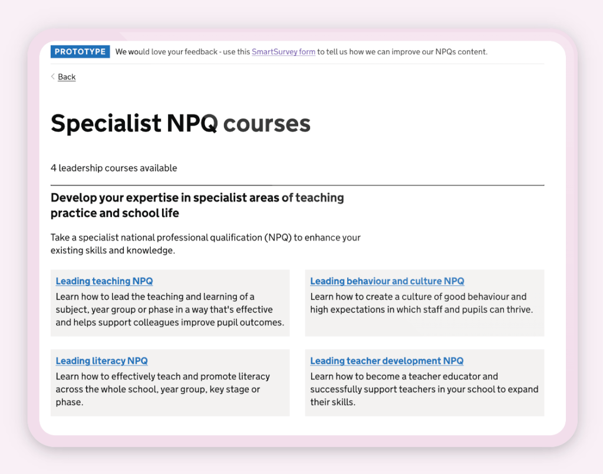Click the 'Develop your expertise' subheading
Viewport: 603px width, 474px height.
pos(197,205)
